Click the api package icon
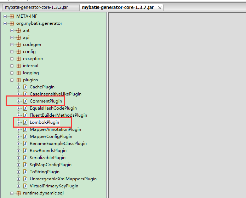246x198 pixels. 19,37
